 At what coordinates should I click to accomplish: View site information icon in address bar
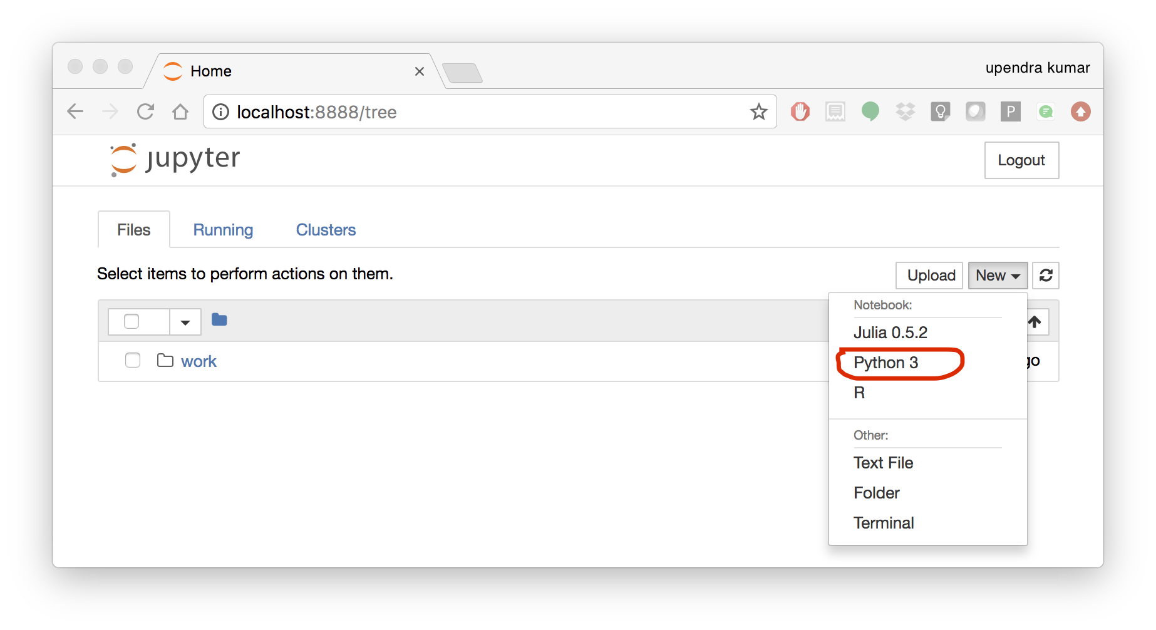pyautogui.click(x=220, y=112)
